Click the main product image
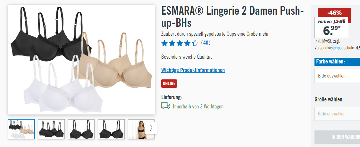 pos(81,60)
